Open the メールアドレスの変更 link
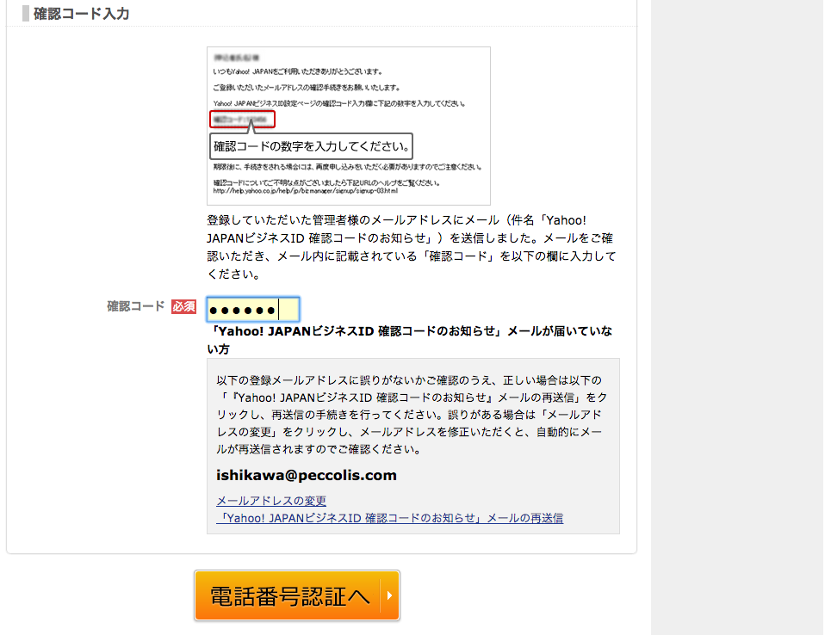Screen dimensions: 831x635 270,501
